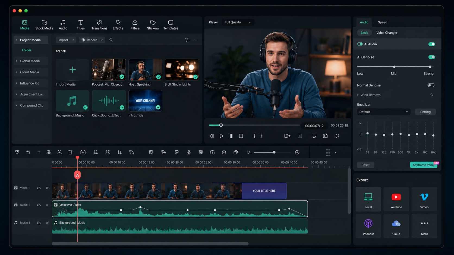The height and width of the screenshot is (255, 454).
Task: Export to YouTube
Action: 396,199
